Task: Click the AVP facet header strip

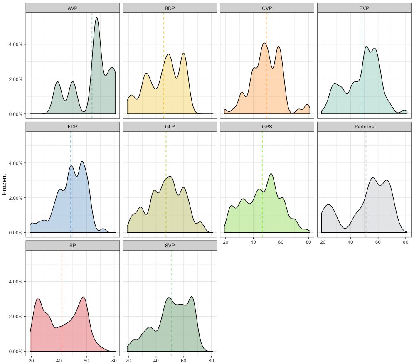Action: 73,8
